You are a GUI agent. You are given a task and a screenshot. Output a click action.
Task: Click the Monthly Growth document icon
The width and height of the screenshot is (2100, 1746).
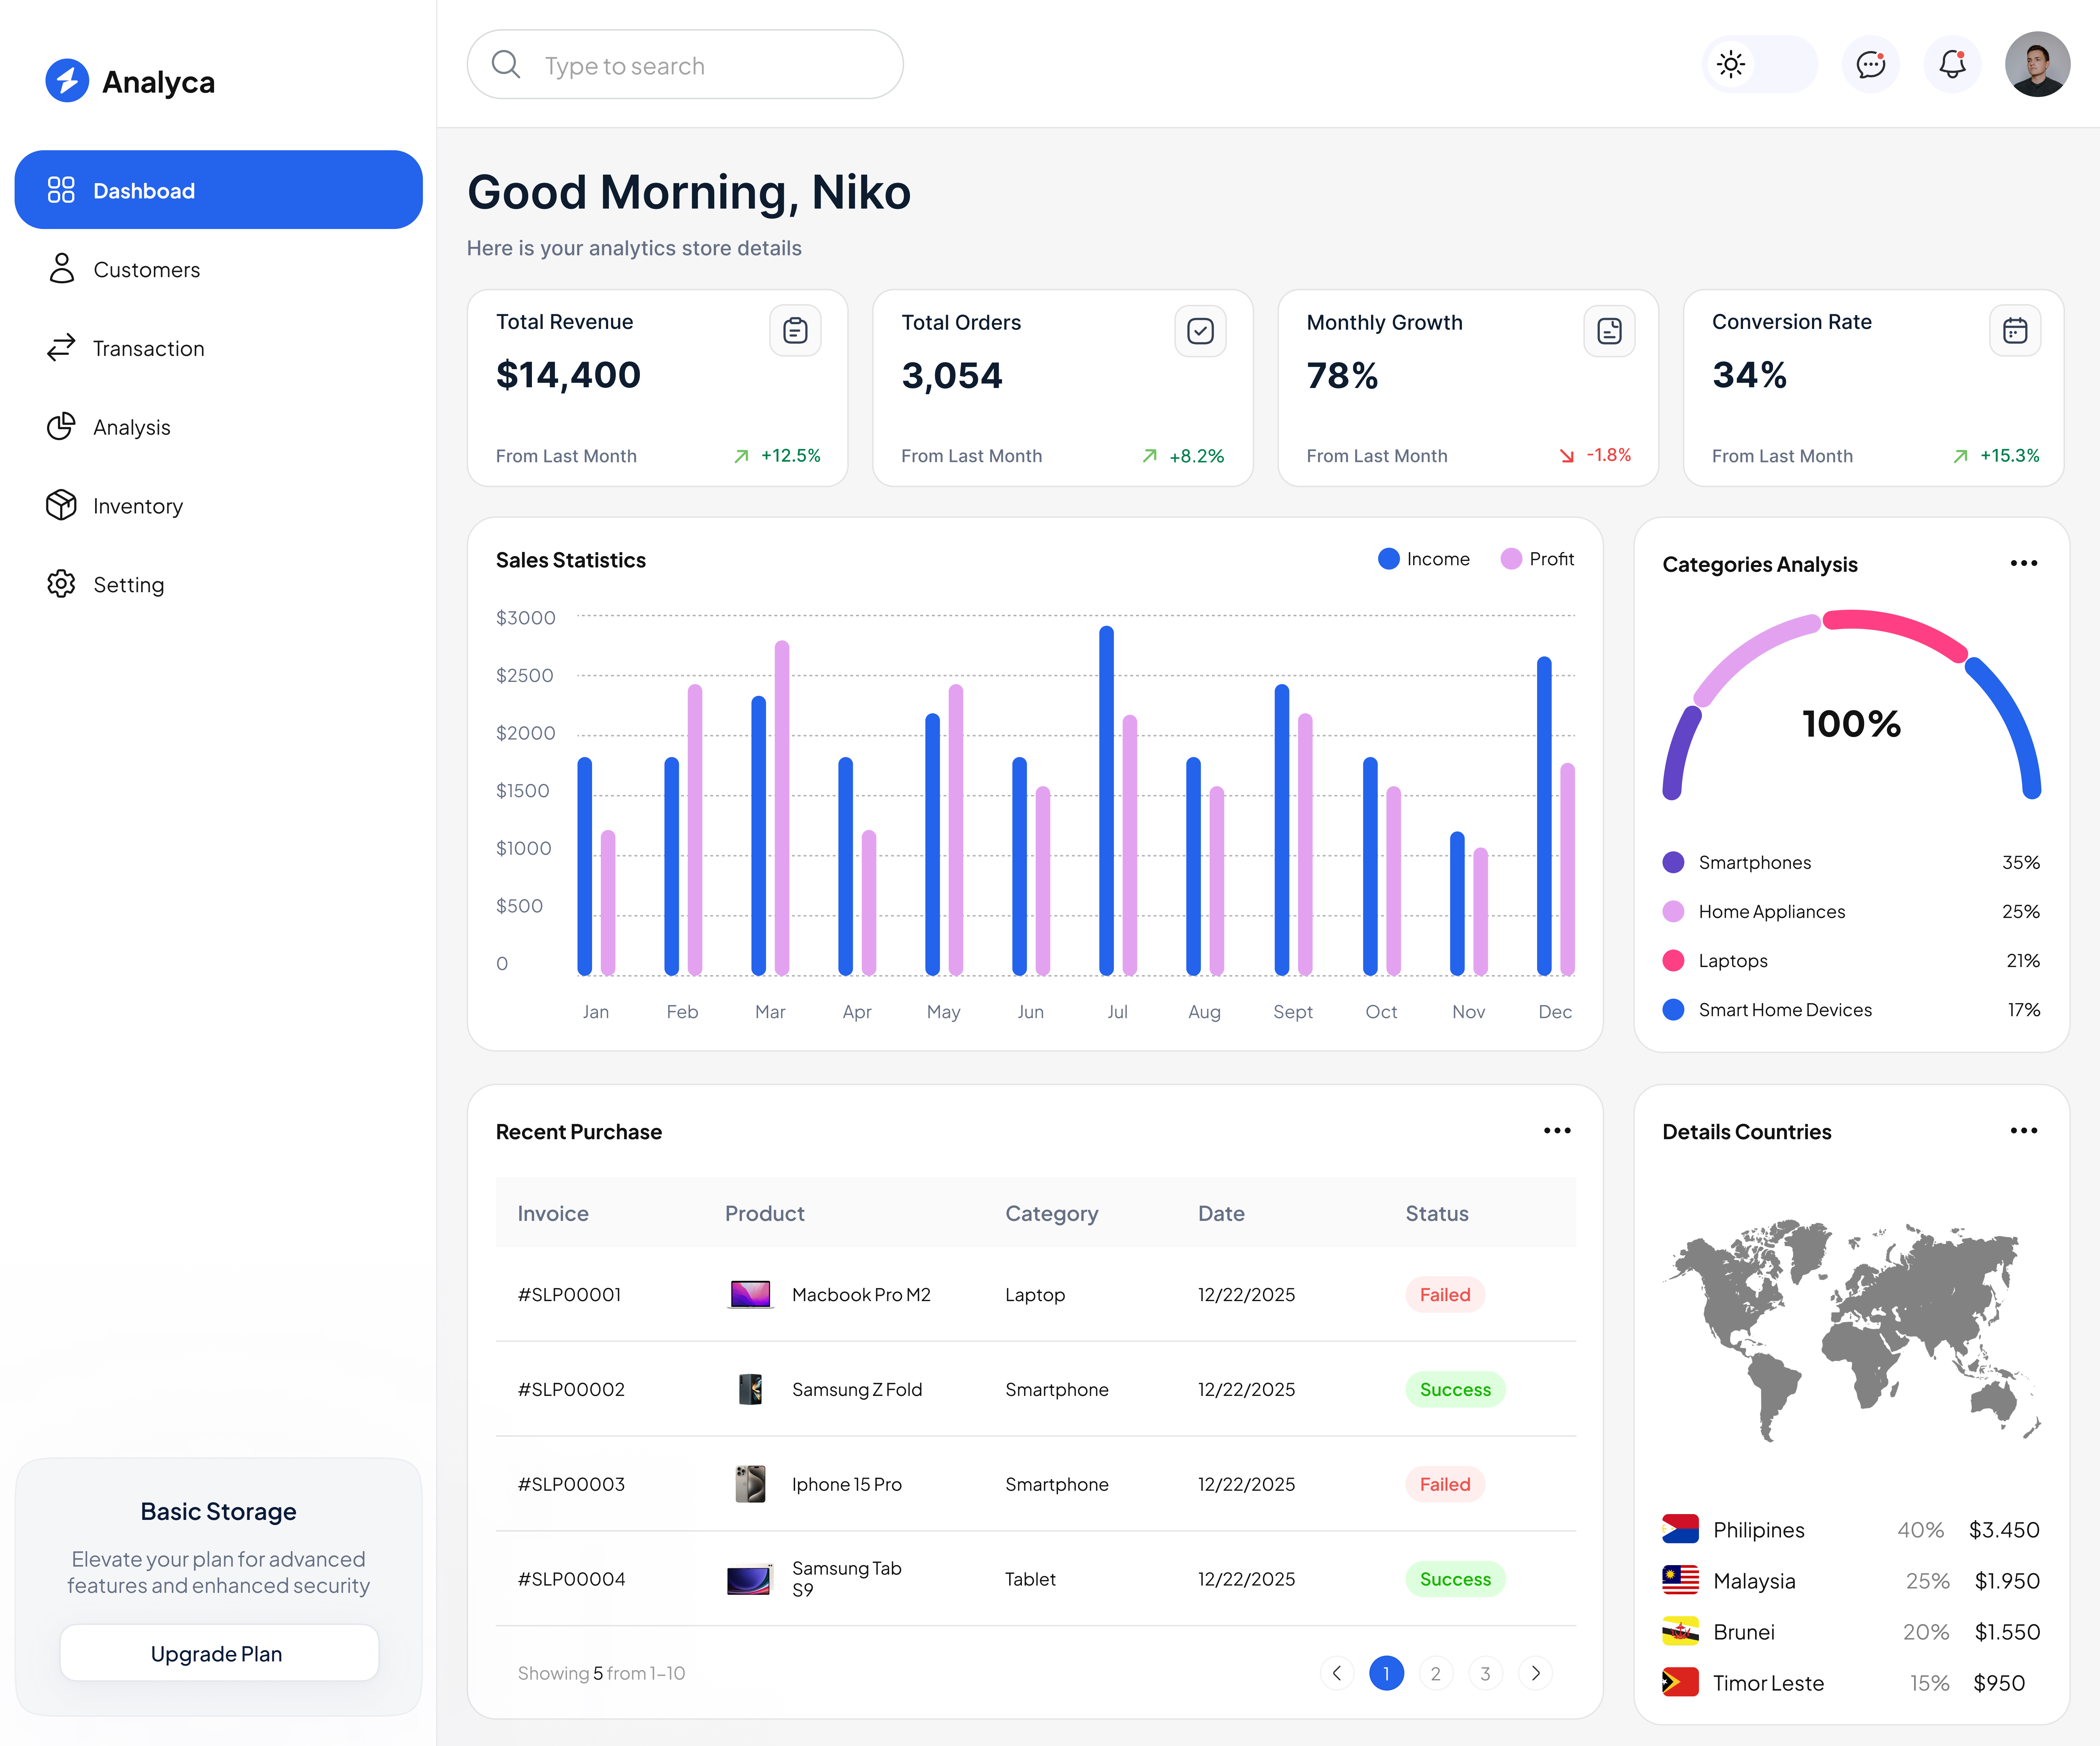[x=1609, y=331]
